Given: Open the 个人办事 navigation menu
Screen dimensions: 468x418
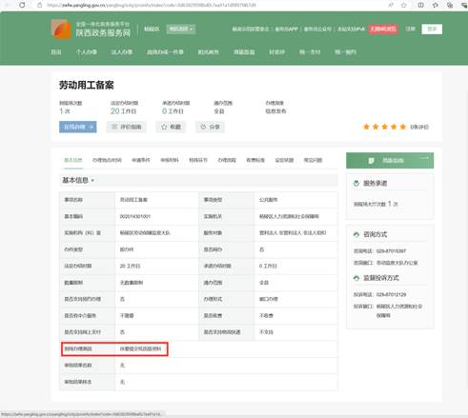Looking at the screenshot, I should (x=87, y=52).
